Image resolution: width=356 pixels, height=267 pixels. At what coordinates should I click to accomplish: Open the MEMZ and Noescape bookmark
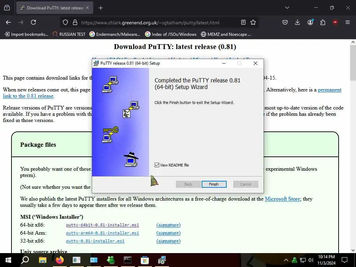(x=226, y=34)
